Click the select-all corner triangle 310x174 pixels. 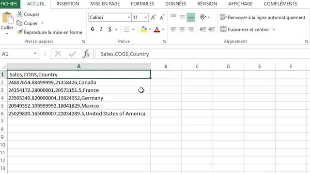pyautogui.click(x=3, y=67)
